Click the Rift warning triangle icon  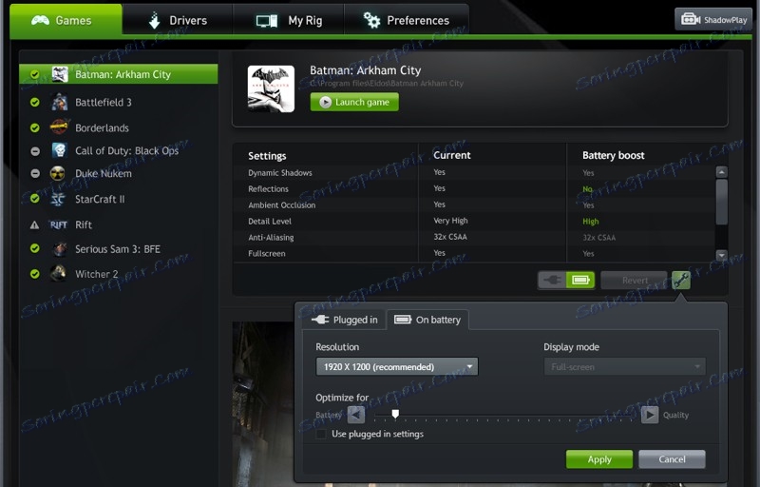point(35,225)
